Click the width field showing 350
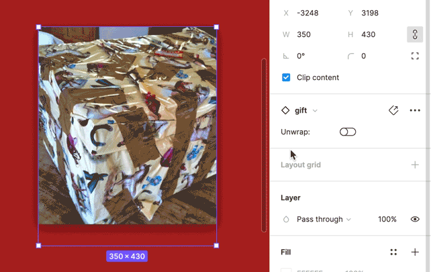The width and height of the screenshot is (431, 272). (x=311, y=34)
